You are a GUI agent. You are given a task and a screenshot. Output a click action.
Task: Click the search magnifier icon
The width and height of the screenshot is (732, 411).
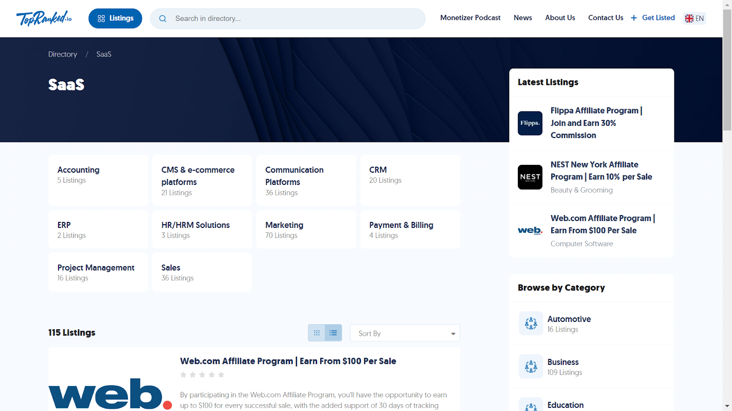point(163,19)
